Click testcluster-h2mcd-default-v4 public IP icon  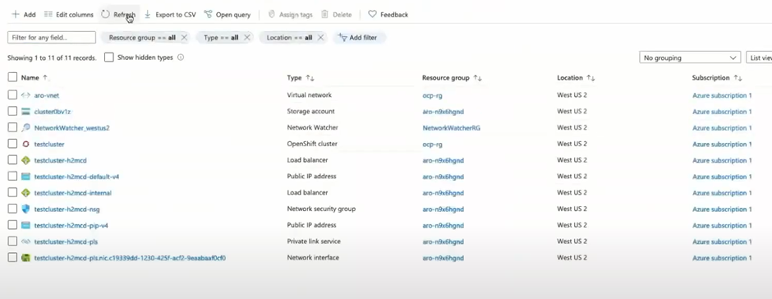tap(26, 177)
